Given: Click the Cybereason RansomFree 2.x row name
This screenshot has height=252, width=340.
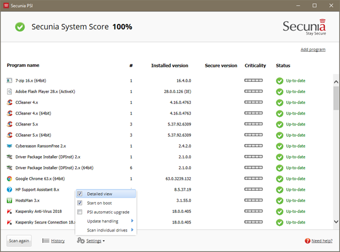Looking at the screenshot, I should [41, 146].
